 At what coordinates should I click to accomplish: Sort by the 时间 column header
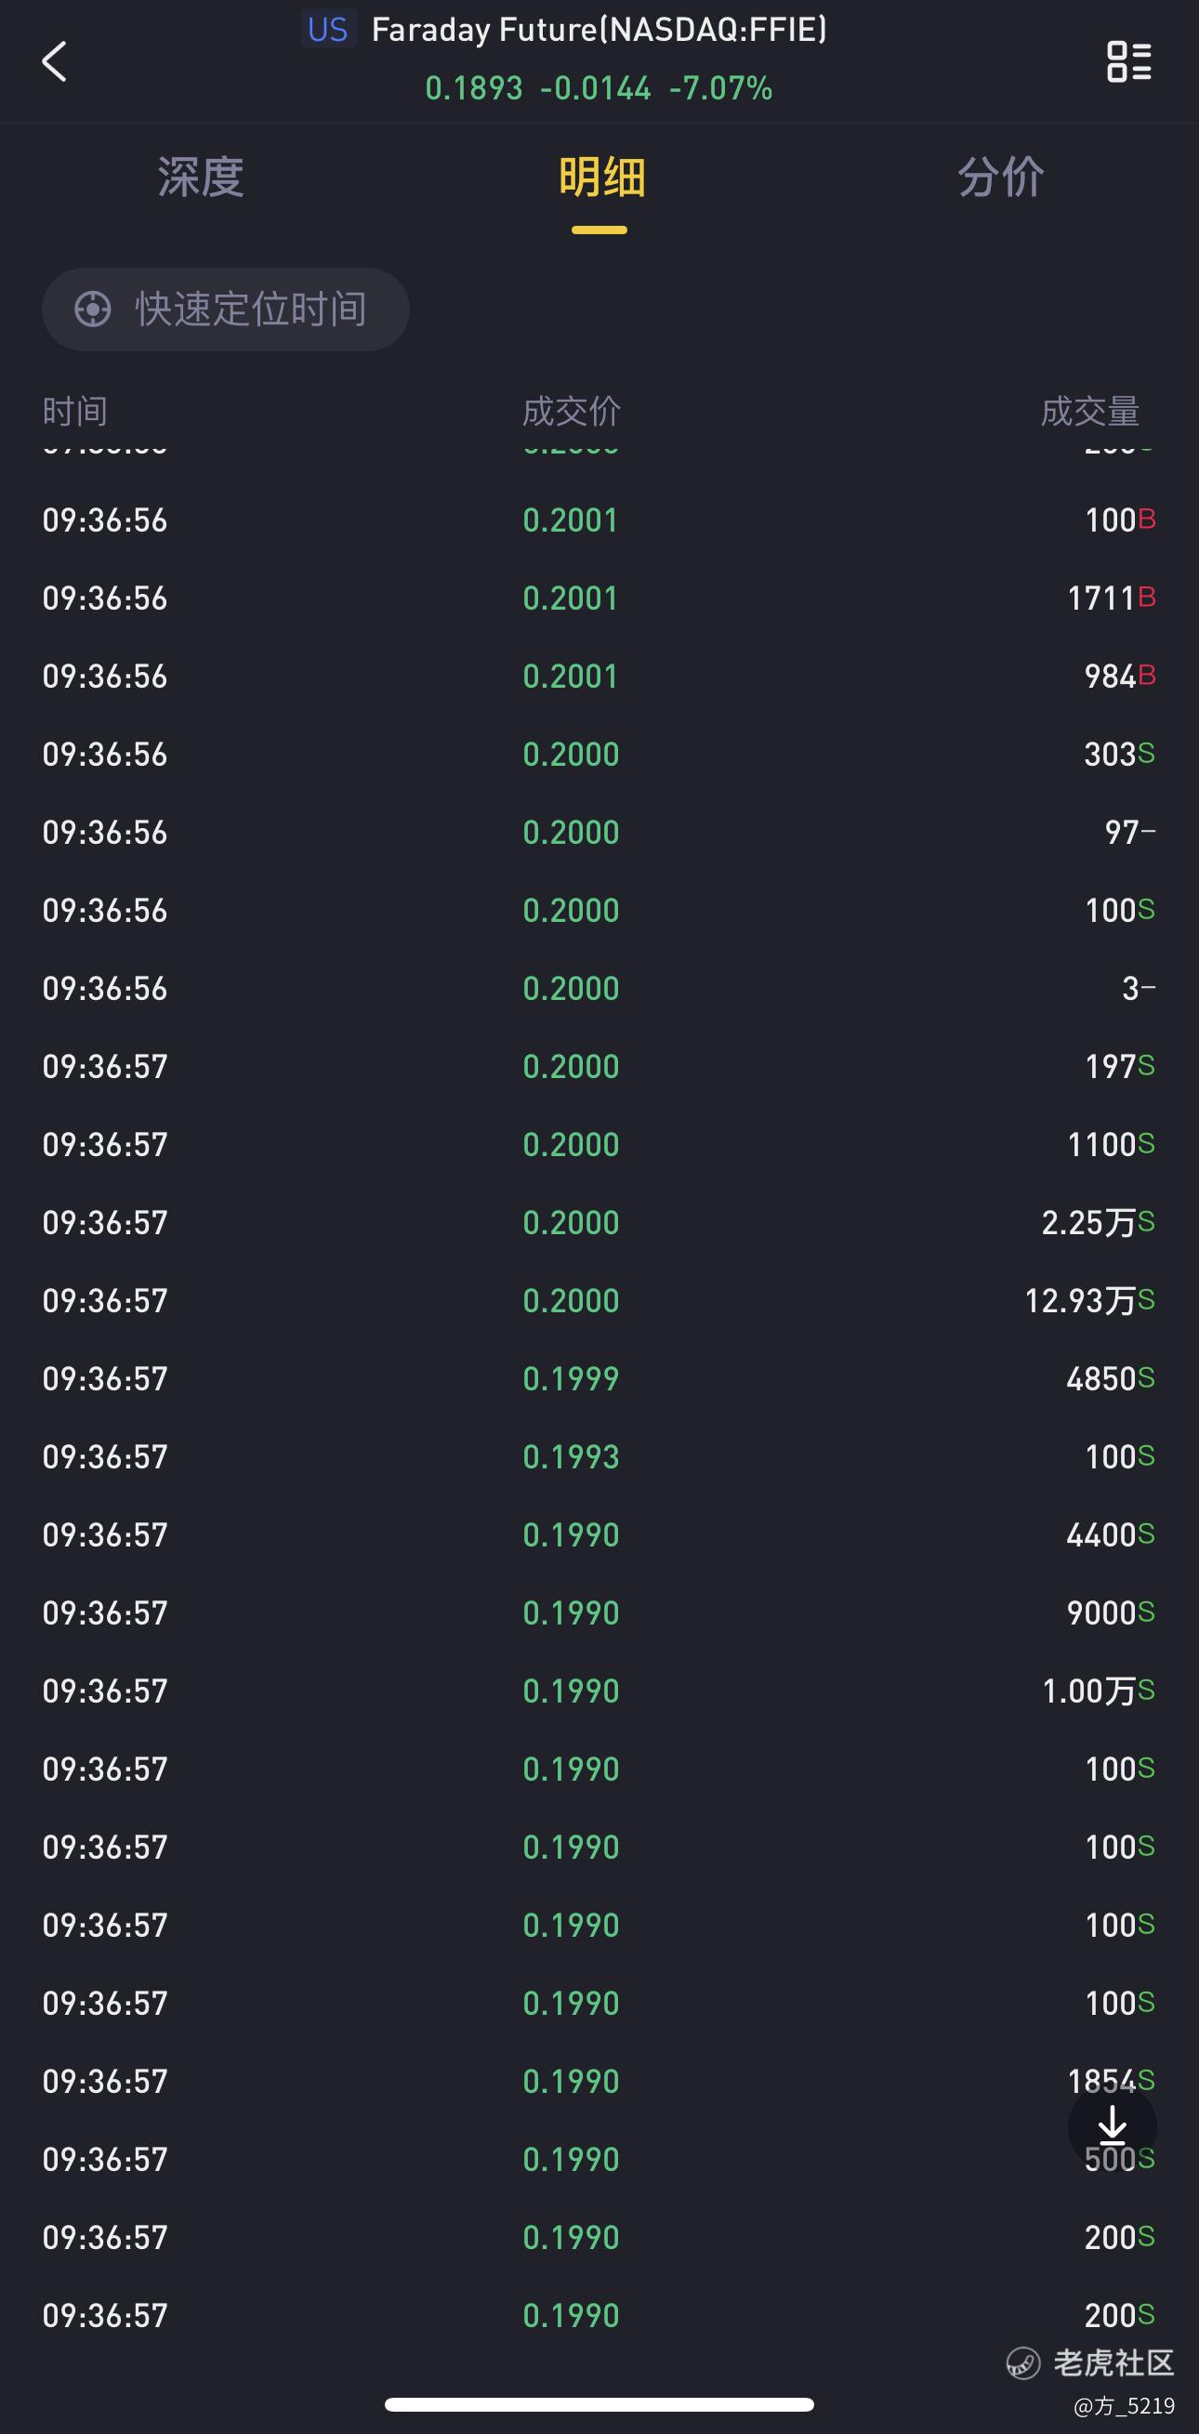pyautogui.click(x=74, y=411)
